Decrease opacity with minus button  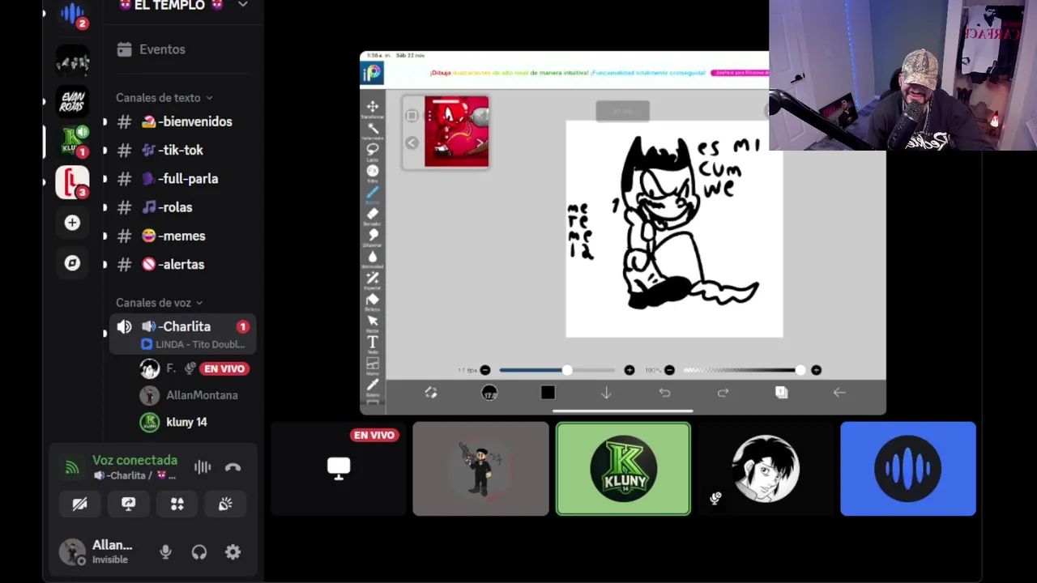point(669,370)
